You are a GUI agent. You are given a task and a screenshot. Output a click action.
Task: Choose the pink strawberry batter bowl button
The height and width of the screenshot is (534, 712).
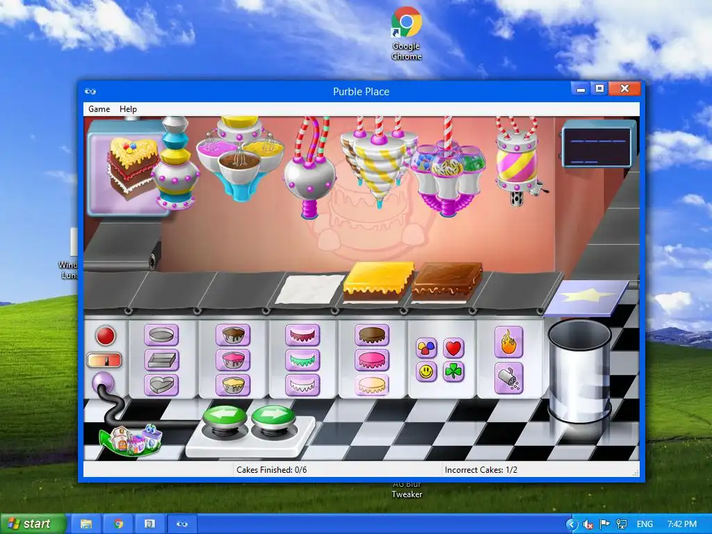click(x=232, y=360)
